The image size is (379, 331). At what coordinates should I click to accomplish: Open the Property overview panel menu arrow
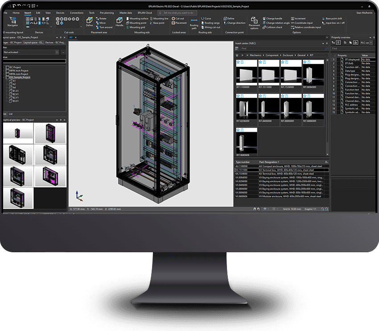tap(370, 37)
